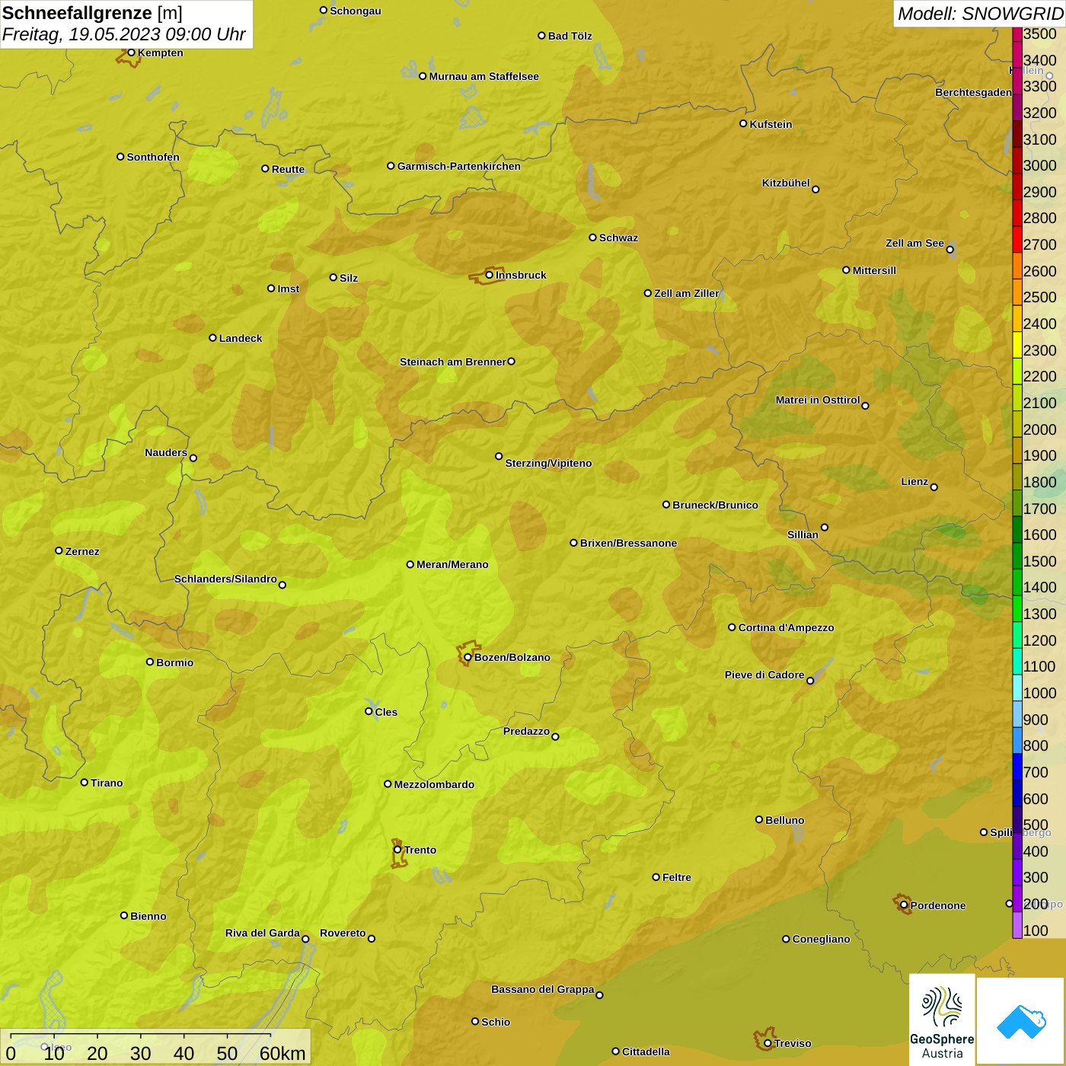1066x1066 pixels.
Task: Click the Belluno location dot
Action: point(758,819)
